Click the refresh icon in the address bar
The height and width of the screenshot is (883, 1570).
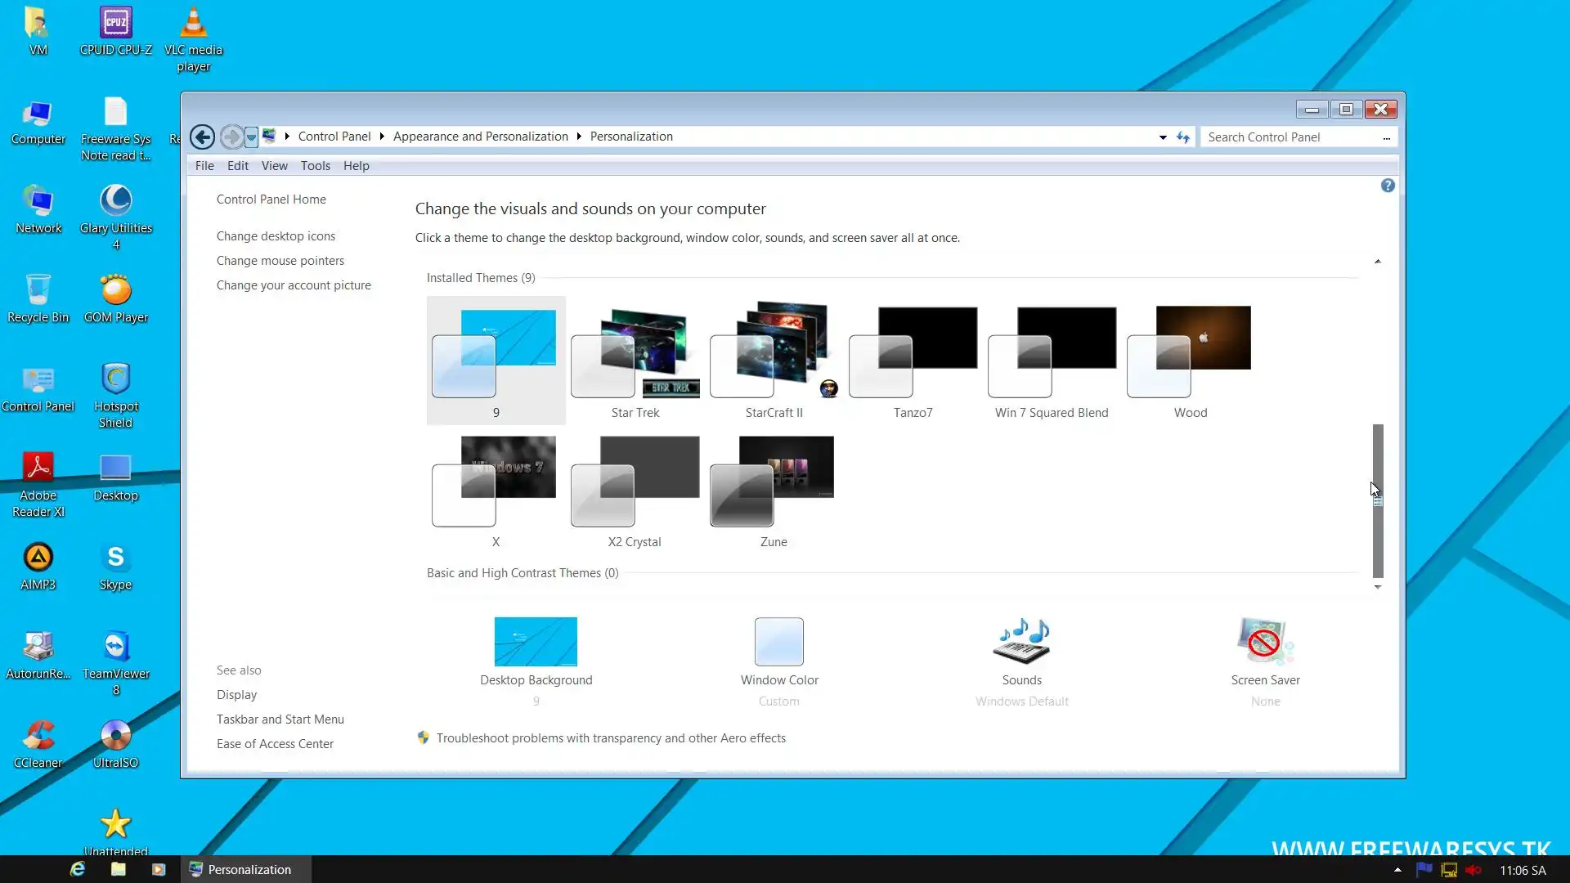[x=1183, y=137]
